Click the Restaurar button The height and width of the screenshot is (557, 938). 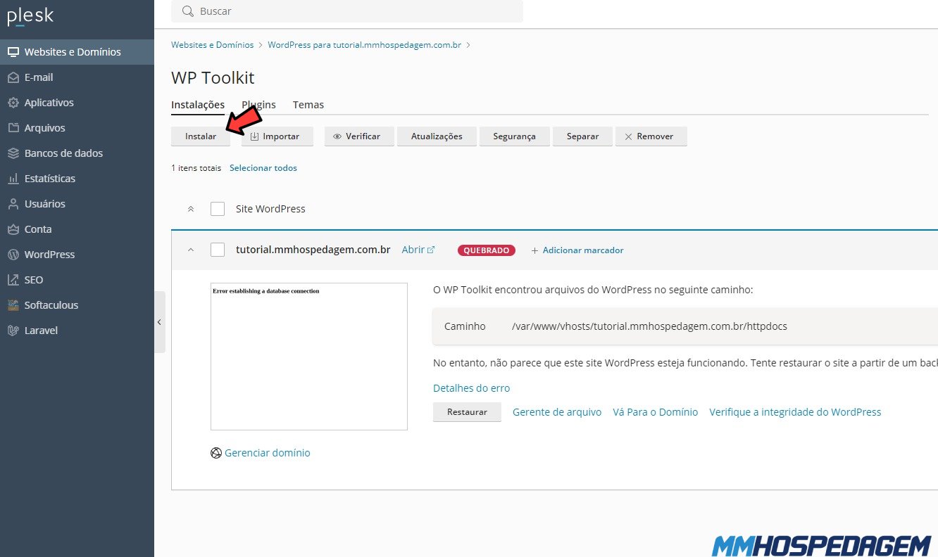pos(467,412)
